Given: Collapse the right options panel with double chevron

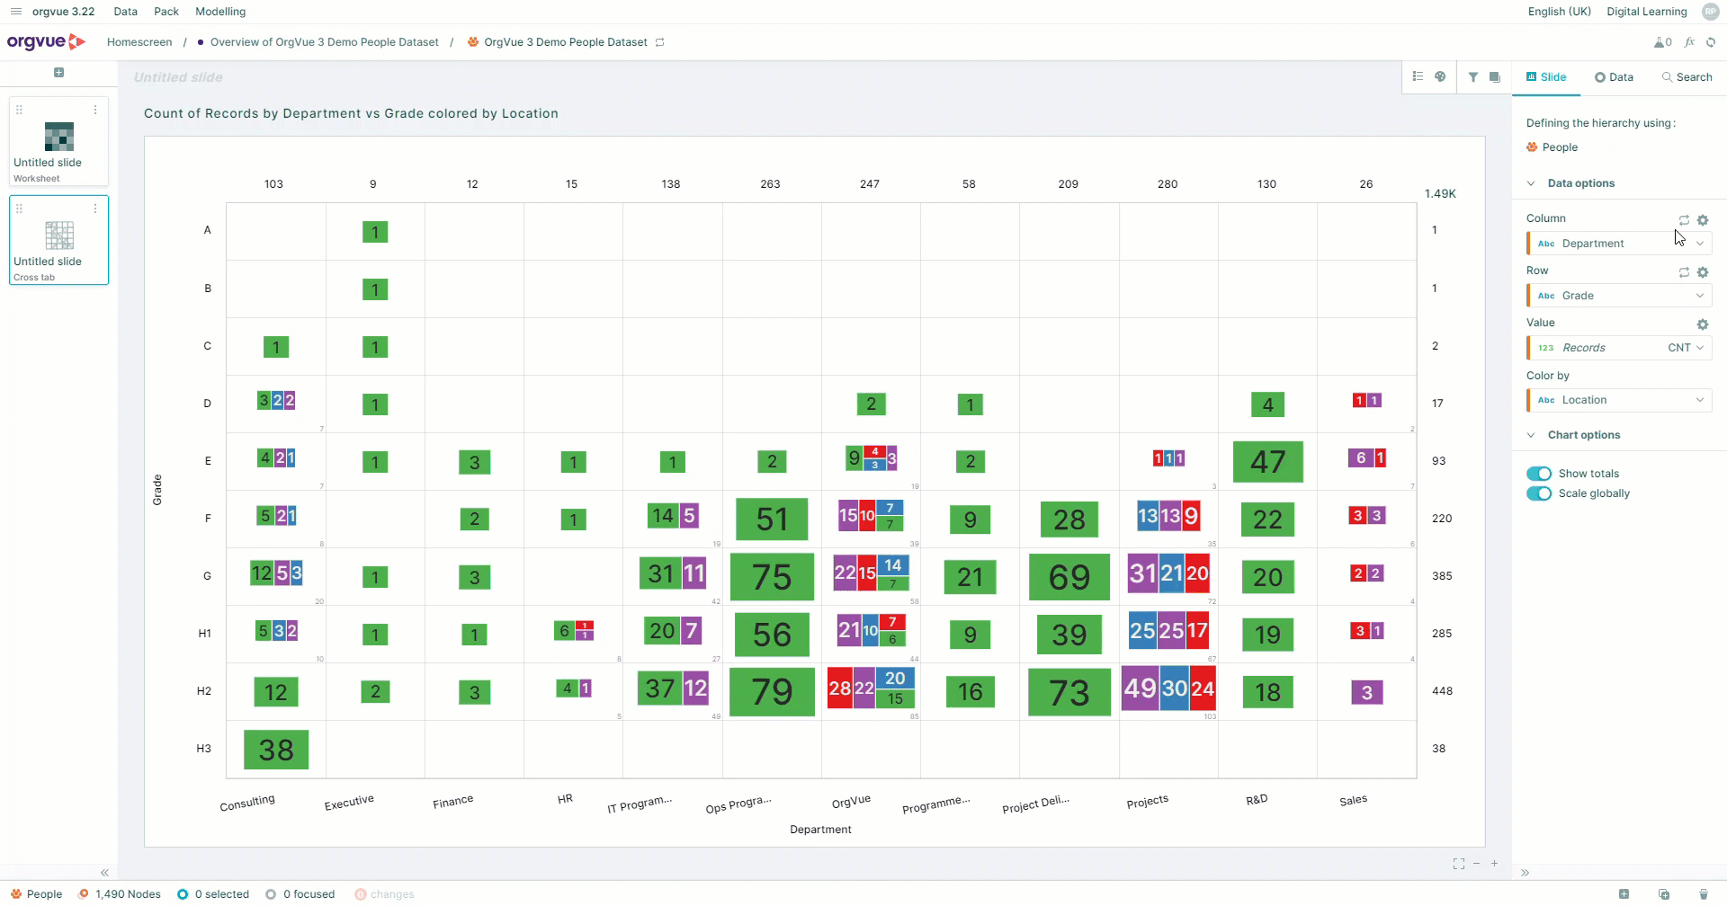Looking at the screenshot, I should click(1525, 873).
